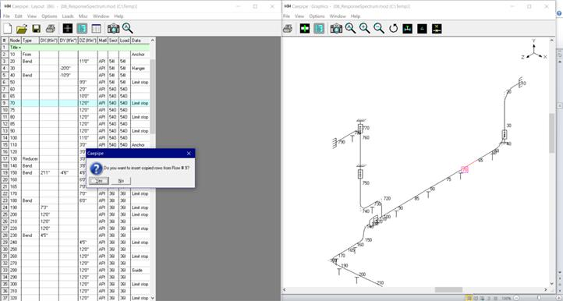Click the New document icon in Layout toolbar
Viewport: 563px width, 301px height.
click(8, 28)
